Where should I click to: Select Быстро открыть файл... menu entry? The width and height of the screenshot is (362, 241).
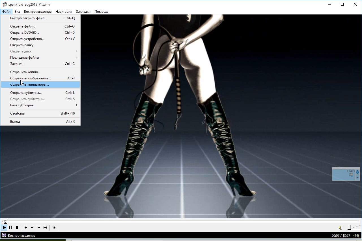pos(40,18)
